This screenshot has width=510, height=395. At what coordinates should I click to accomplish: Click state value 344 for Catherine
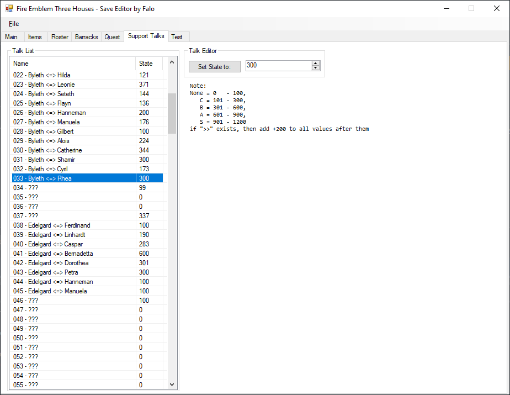144,150
